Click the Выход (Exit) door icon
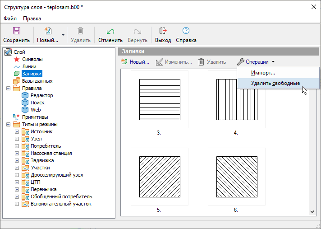The width and height of the screenshot is (321, 229). [x=163, y=31]
